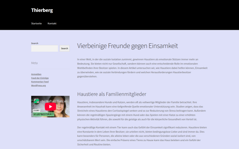Open the Kontakt menu item
239x149 pixels.
pos(52,23)
